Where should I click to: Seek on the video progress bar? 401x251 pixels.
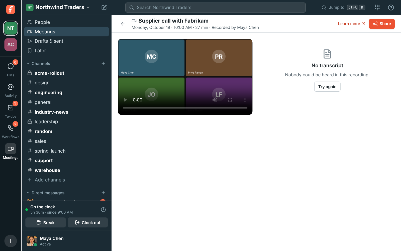185,108
